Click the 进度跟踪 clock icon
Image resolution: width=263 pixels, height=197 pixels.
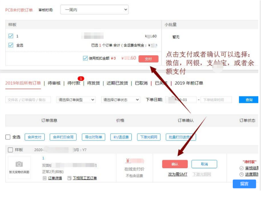pos(241,174)
